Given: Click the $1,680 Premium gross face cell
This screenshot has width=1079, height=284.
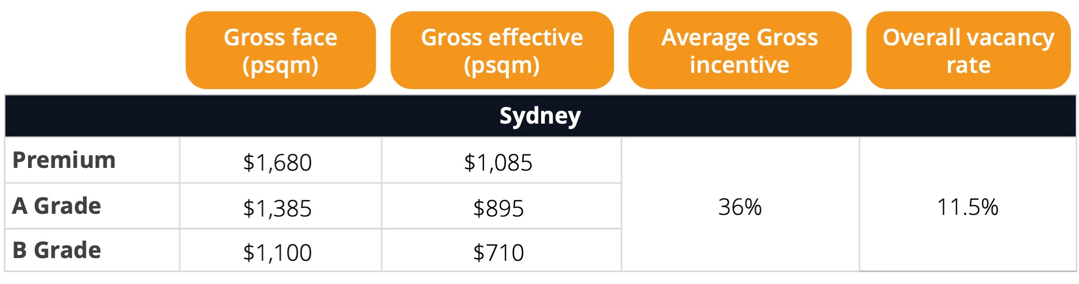Looking at the screenshot, I should [277, 163].
